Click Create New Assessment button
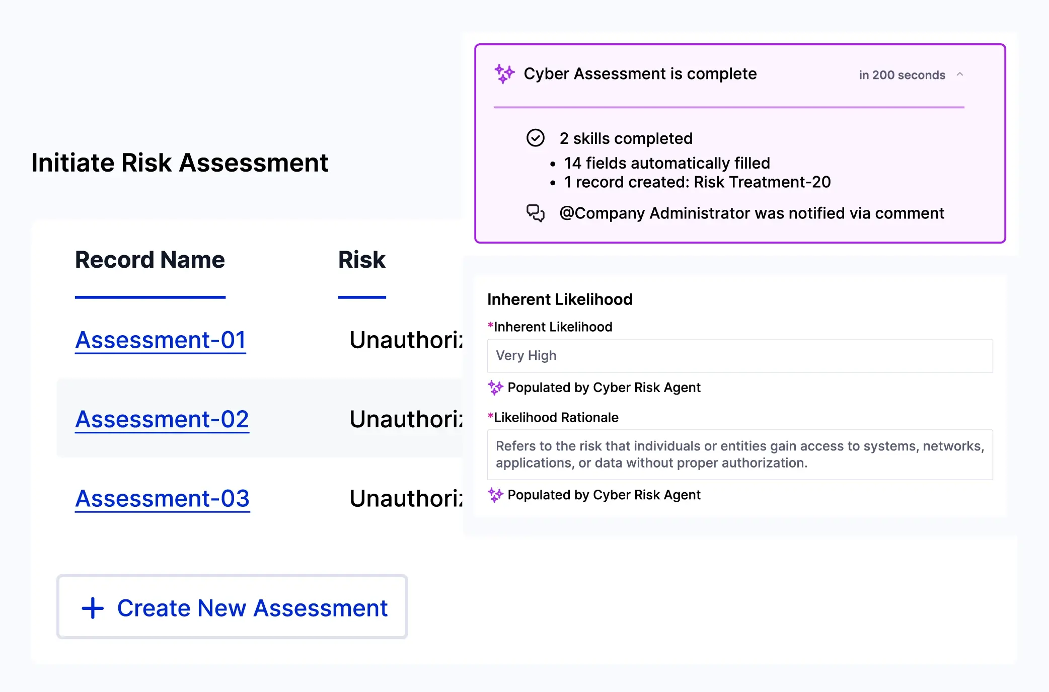1049x692 pixels. [232, 607]
